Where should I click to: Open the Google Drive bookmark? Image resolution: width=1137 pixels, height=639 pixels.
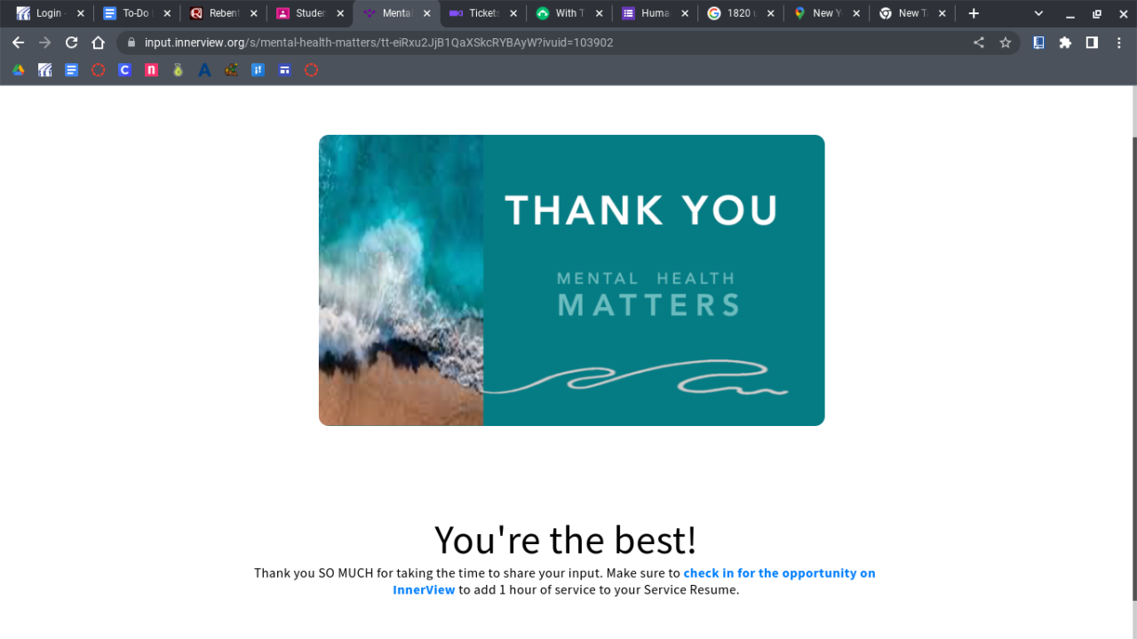tap(18, 70)
